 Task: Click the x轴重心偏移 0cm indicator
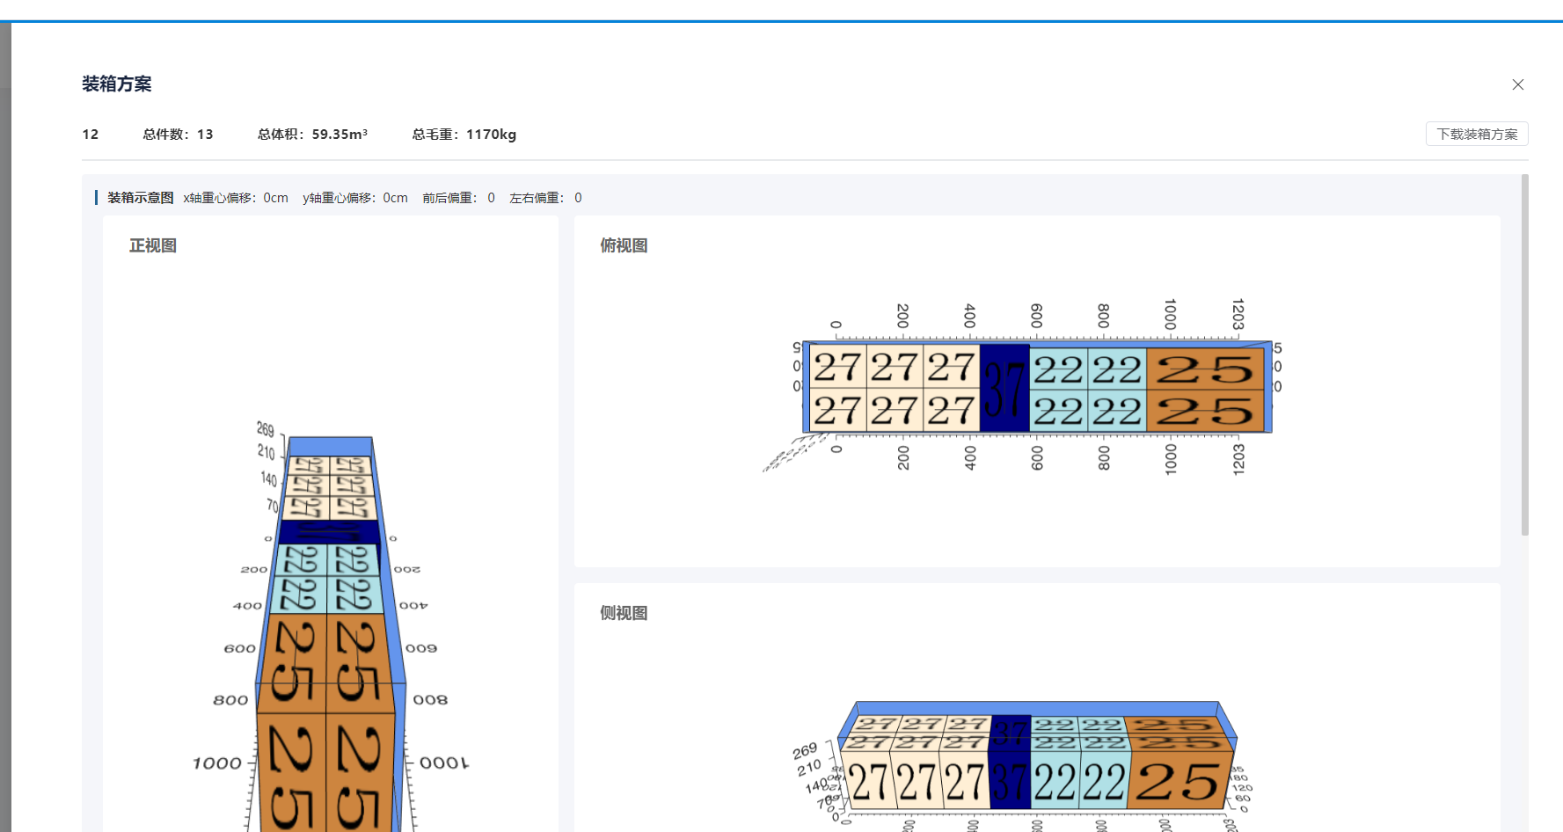[x=236, y=198]
